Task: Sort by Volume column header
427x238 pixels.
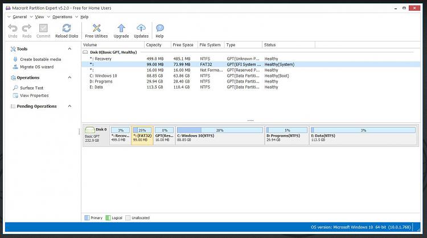Action: [x=113, y=44]
